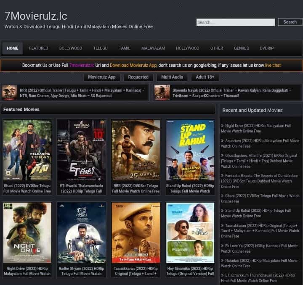Open the Hey Sinamika poster
This screenshot has width=303, height=285.
pyautogui.click(x=190, y=232)
